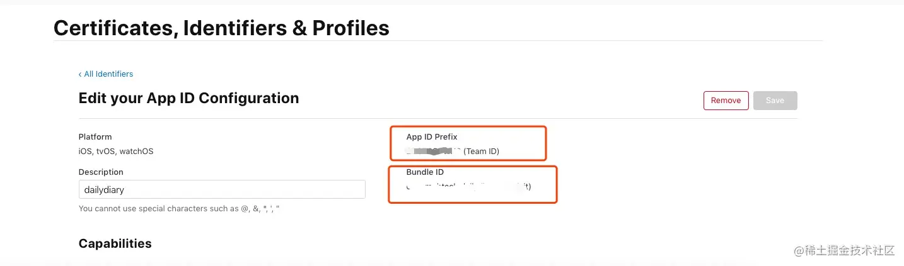Go back via the All Identifiers link

pyautogui.click(x=108, y=74)
